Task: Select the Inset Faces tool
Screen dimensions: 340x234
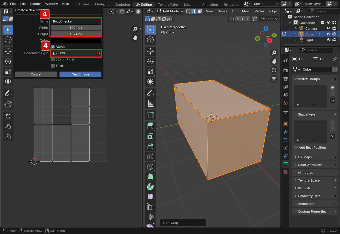Action: pos(150,136)
